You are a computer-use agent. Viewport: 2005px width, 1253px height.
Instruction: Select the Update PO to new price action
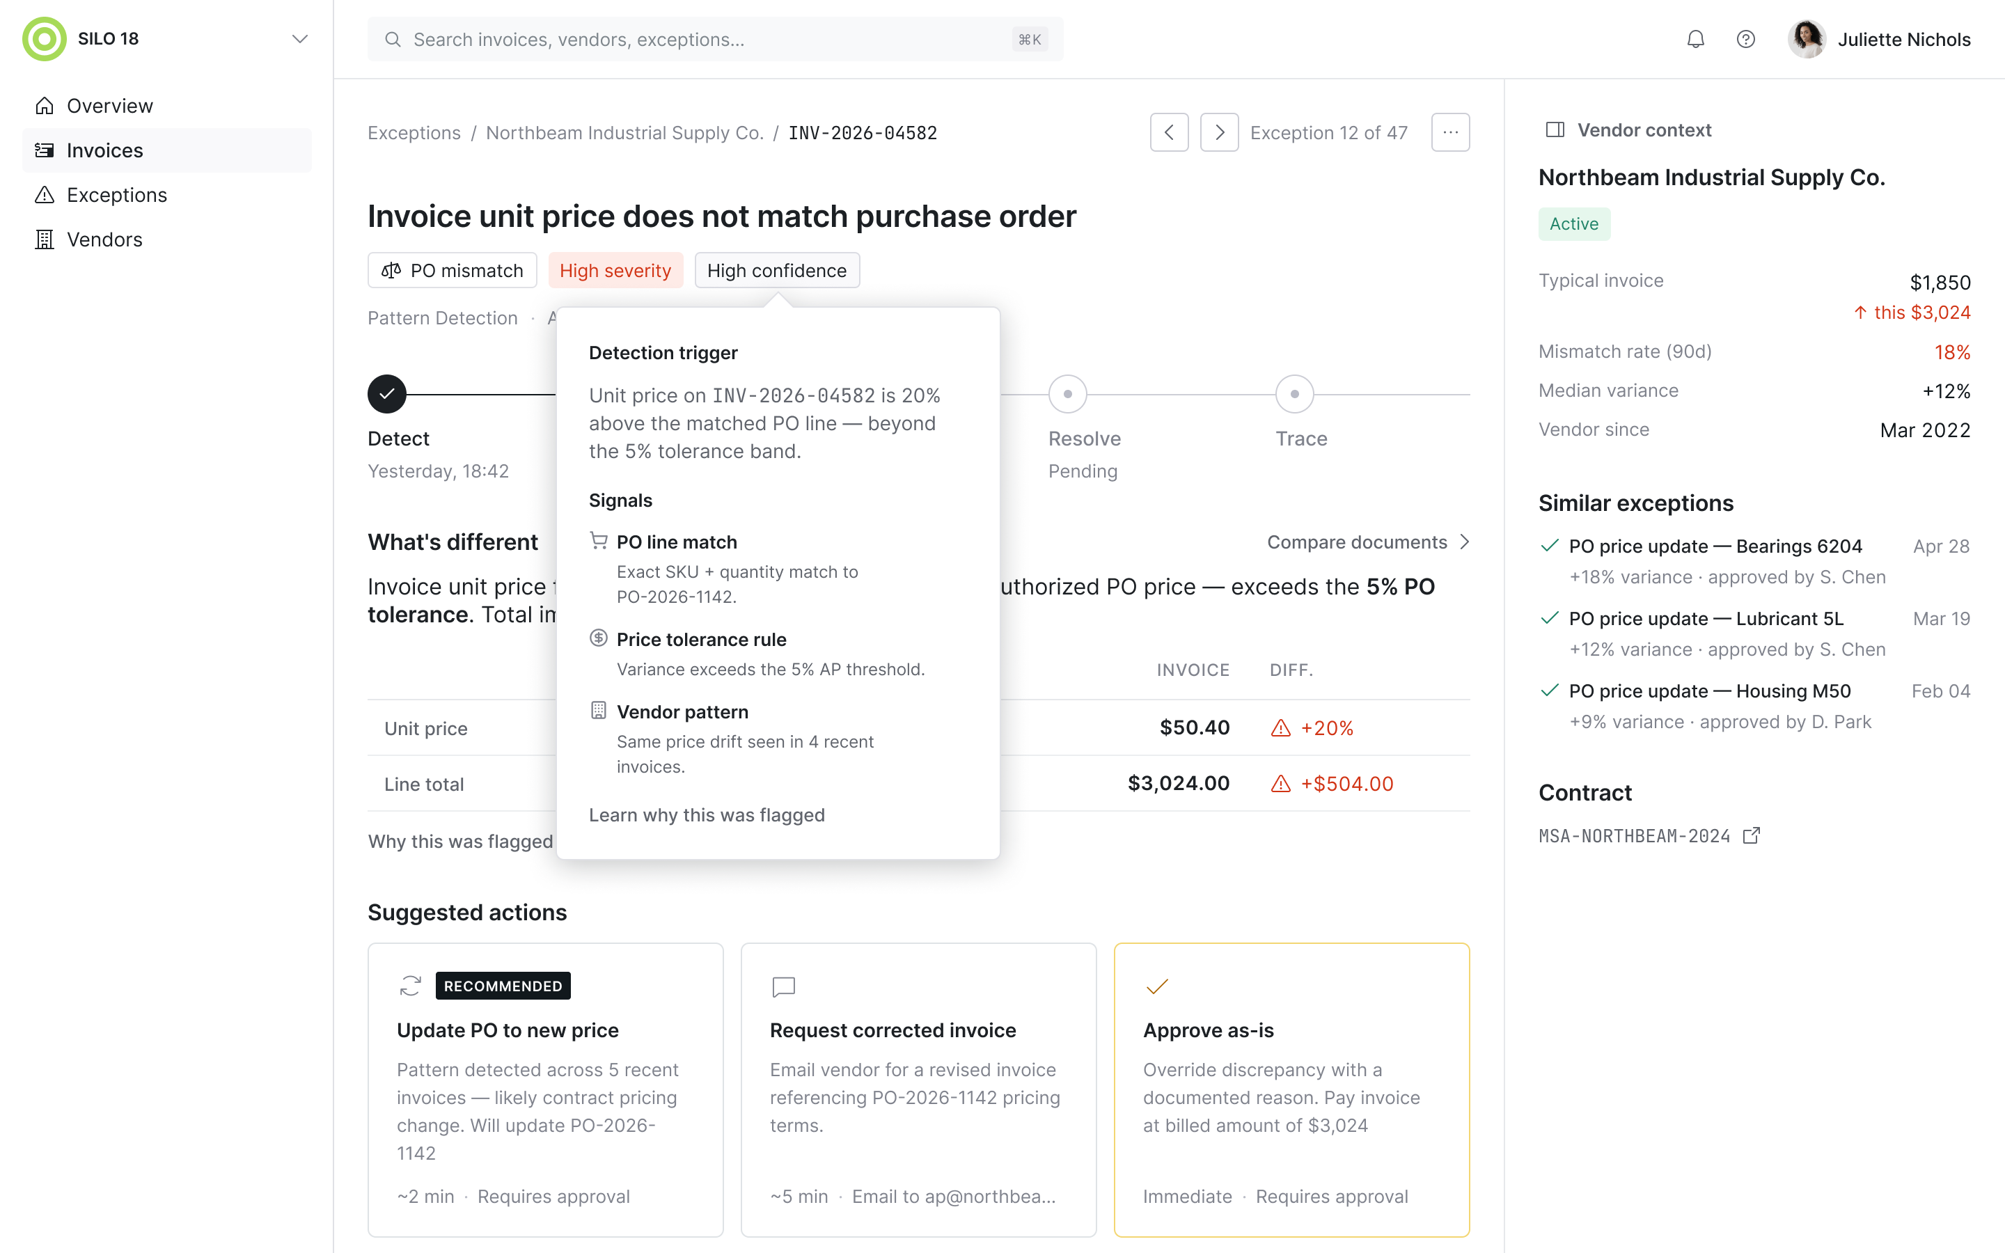(545, 1089)
